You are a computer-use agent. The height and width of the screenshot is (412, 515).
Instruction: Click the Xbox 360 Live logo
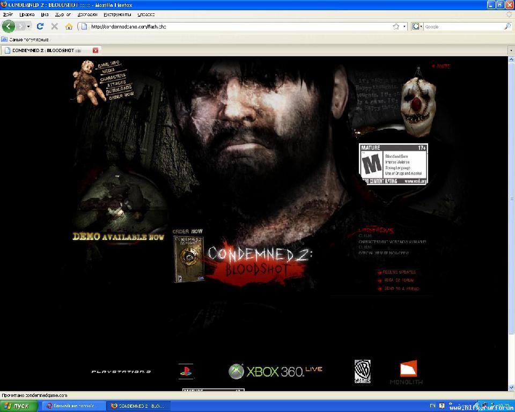[x=275, y=372]
